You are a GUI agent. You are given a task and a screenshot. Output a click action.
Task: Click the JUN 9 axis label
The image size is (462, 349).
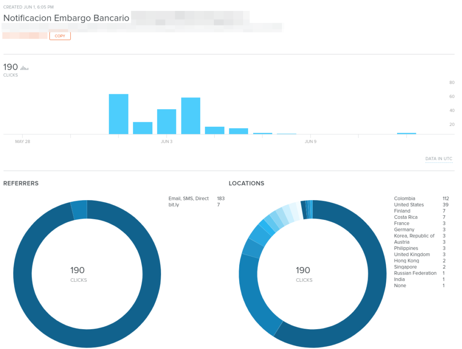(310, 142)
